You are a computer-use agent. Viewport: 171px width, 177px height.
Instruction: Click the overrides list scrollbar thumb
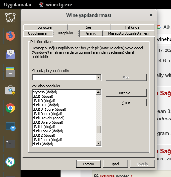click(x=98, y=129)
